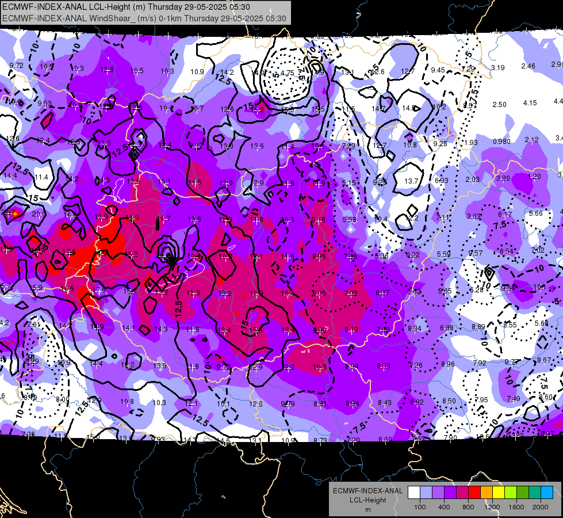The width and height of the screenshot is (563, 518).
Task: Click the wind shear value 6.60
Action: (385, 439)
